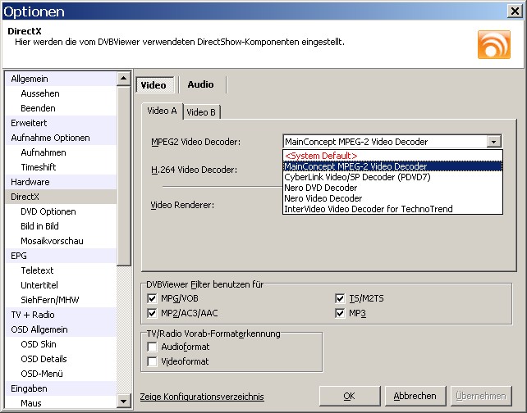The image size is (527, 413).
Task: Toggle the MP3 filter checkbox
Action: pyautogui.click(x=340, y=313)
